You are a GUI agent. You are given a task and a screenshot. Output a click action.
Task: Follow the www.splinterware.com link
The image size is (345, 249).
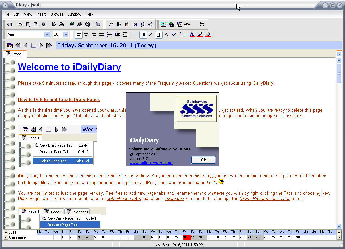[151, 163]
